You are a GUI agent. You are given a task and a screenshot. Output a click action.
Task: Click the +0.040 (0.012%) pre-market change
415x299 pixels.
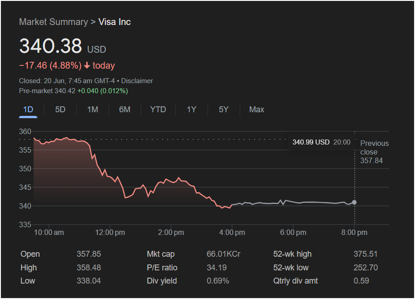tap(103, 91)
